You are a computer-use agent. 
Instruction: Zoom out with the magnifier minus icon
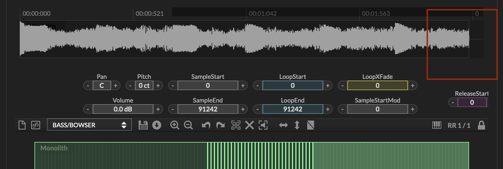pyautogui.click(x=188, y=125)
